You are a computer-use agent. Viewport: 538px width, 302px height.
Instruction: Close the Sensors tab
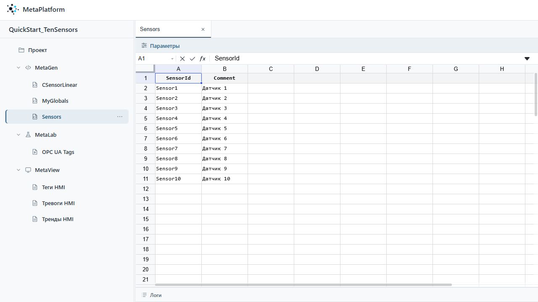(x=203, y=29)
